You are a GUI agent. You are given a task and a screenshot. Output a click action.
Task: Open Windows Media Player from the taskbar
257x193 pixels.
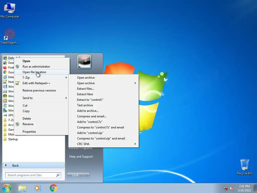click(38, 188)
